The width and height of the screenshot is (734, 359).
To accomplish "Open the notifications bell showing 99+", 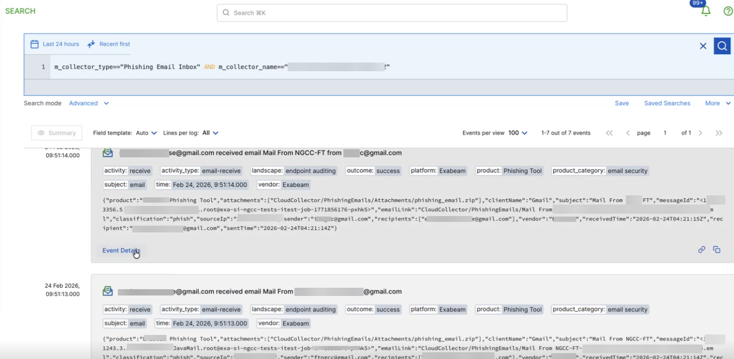I will [x=705, y=10].
